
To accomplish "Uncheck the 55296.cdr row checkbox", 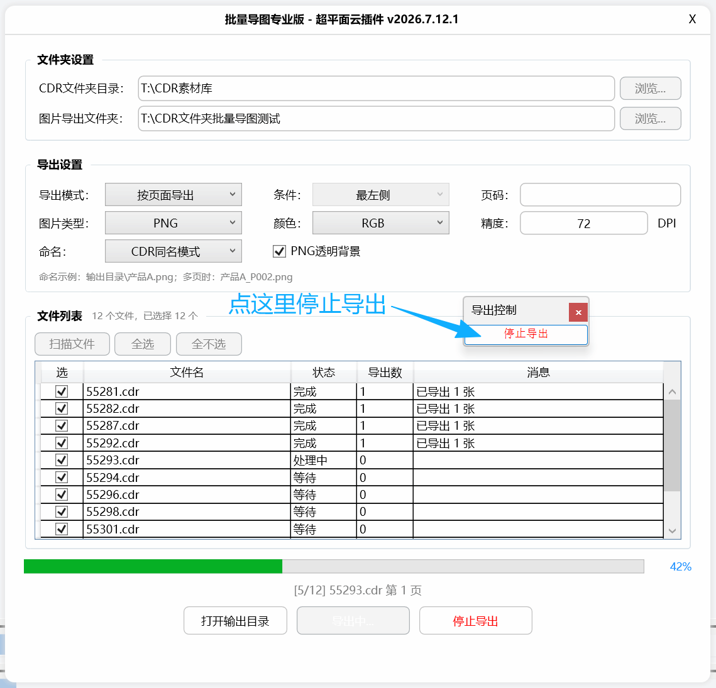I will (x=62, y=494).
